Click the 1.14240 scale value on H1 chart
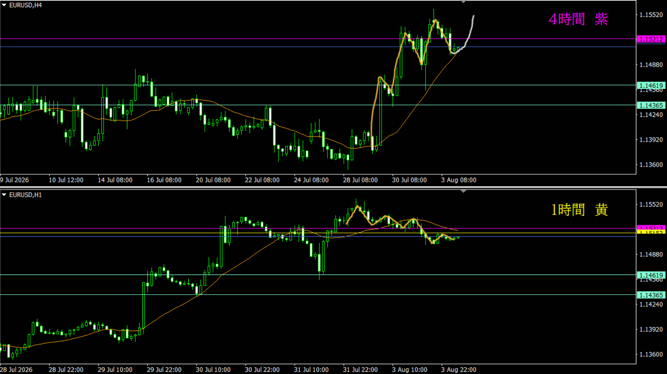The height and width of the screenshot is (374, 667). tap(651, 304)
